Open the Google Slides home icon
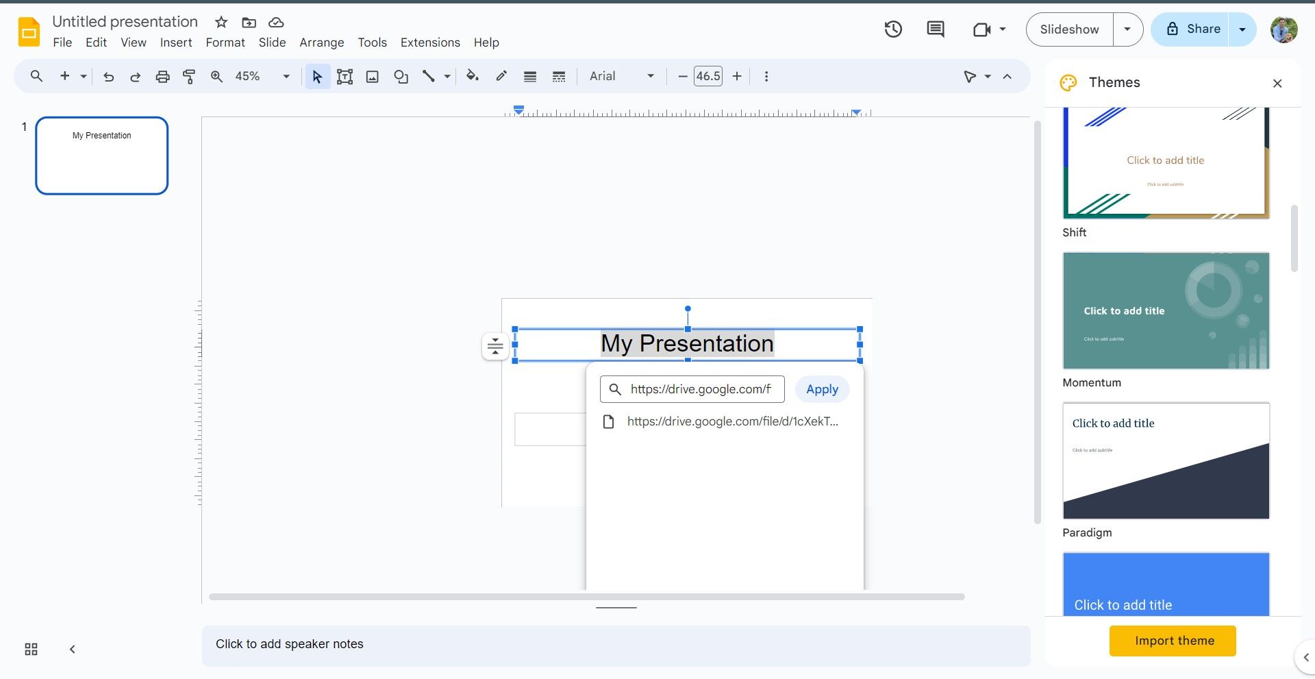This screenshot has width=1315, height=679. tap(29, 32)
